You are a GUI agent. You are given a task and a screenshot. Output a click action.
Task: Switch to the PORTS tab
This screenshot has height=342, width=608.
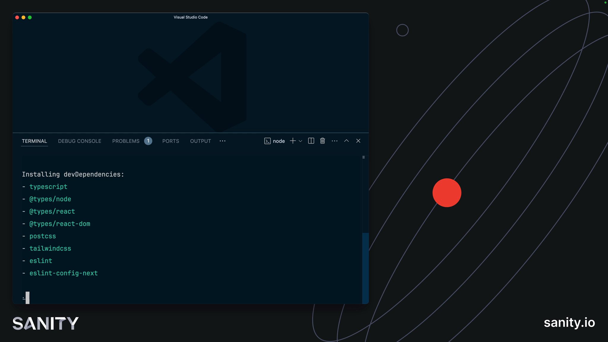[171, 141]
